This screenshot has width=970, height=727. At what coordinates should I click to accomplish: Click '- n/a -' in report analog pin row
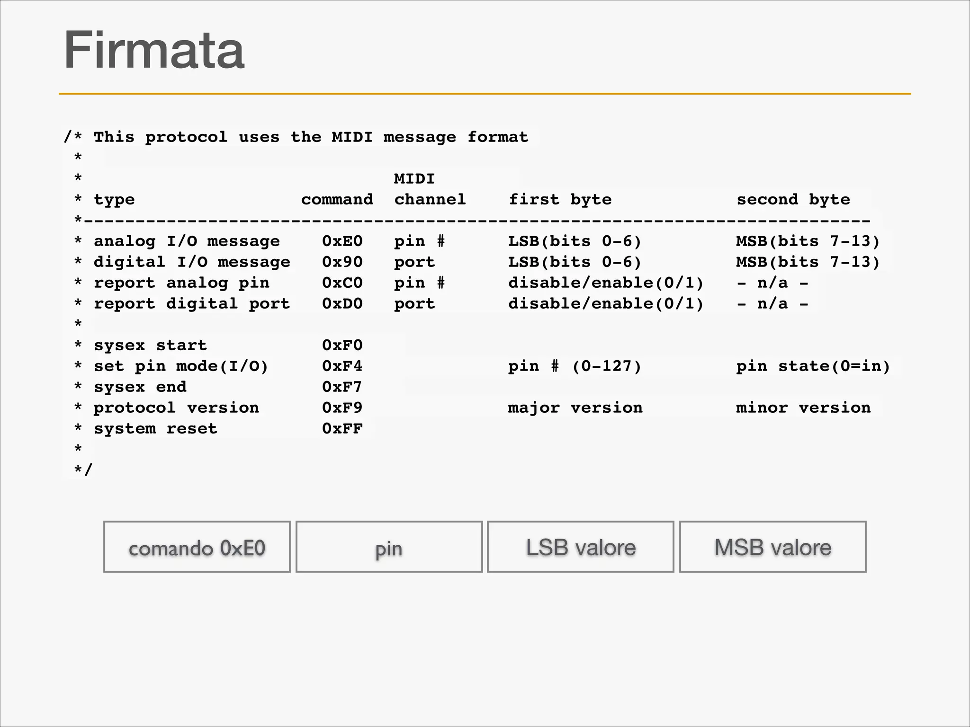[772, 283]
